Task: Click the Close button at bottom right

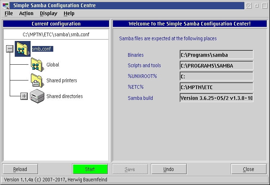Action: click(x=249, y=169)
